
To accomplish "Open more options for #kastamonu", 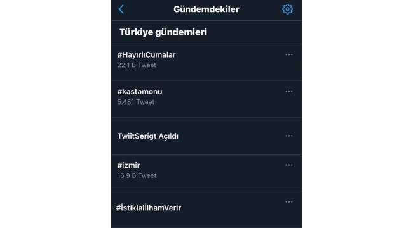I will 289,91.
